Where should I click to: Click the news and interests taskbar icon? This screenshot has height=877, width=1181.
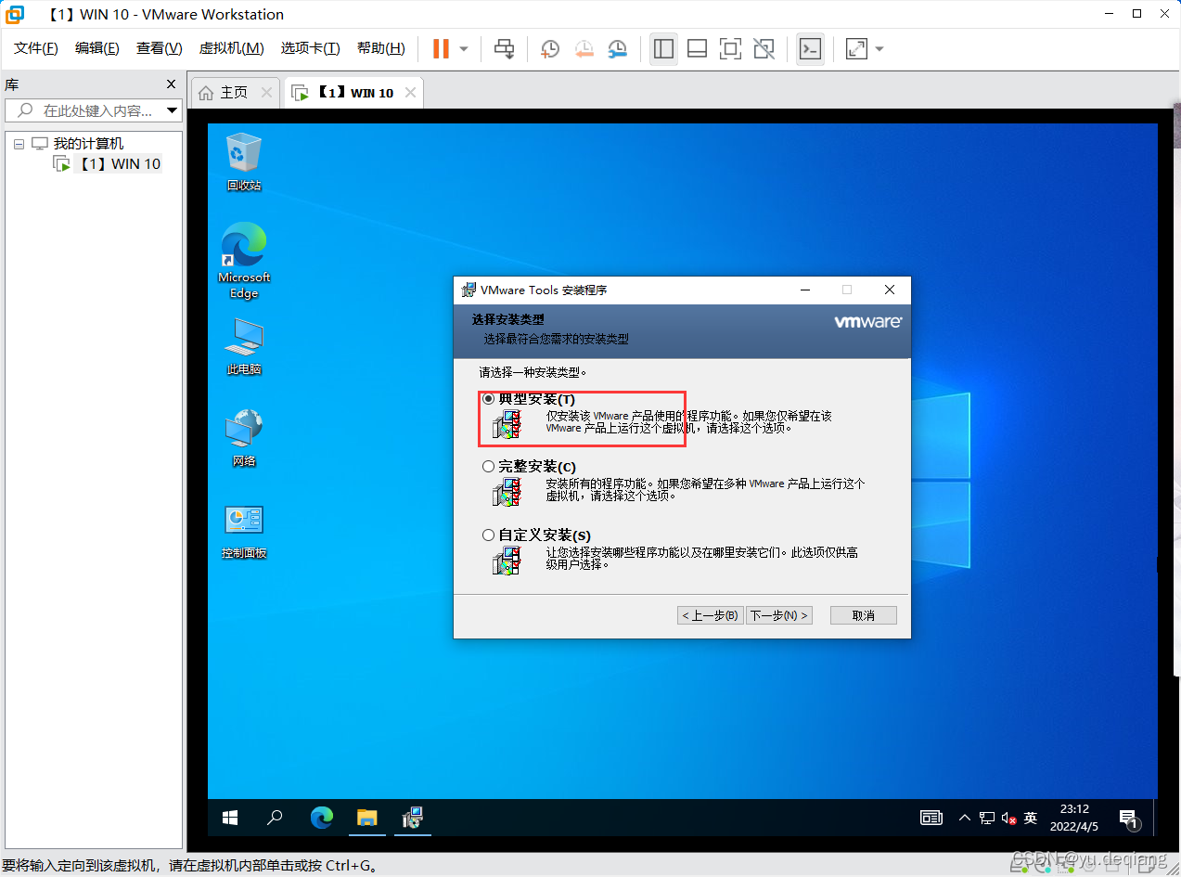pyautogui.click(x=931, y=818)
